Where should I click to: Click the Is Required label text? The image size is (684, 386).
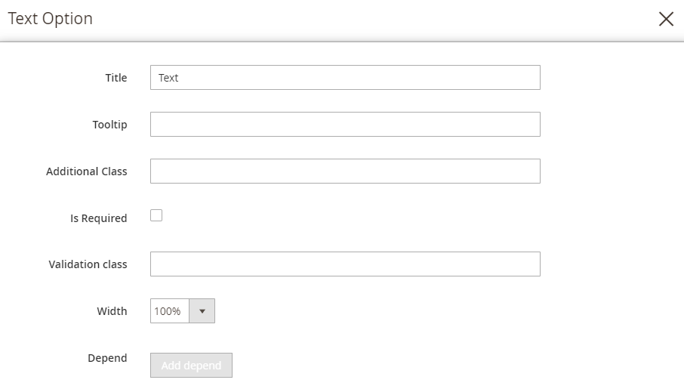98,218
